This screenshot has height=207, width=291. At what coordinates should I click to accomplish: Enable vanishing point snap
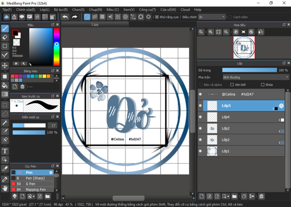click(x=110, y=17)
